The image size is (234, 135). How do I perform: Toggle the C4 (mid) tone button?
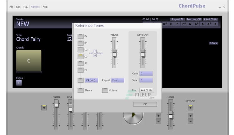[80, 80]
